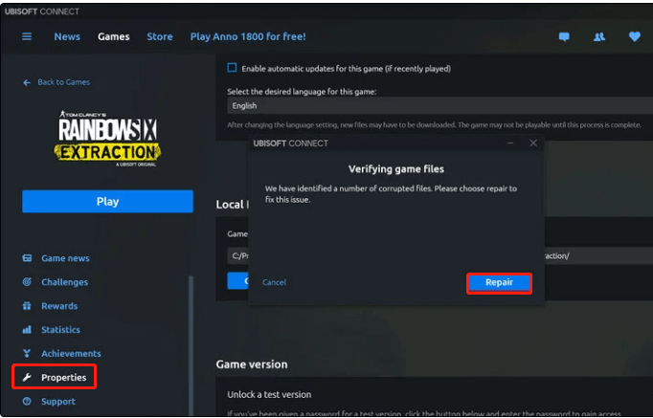Close the Verifying game files dialog
Image resolution: width=653 pixels, height=418 pixels.
click(533, 143)
